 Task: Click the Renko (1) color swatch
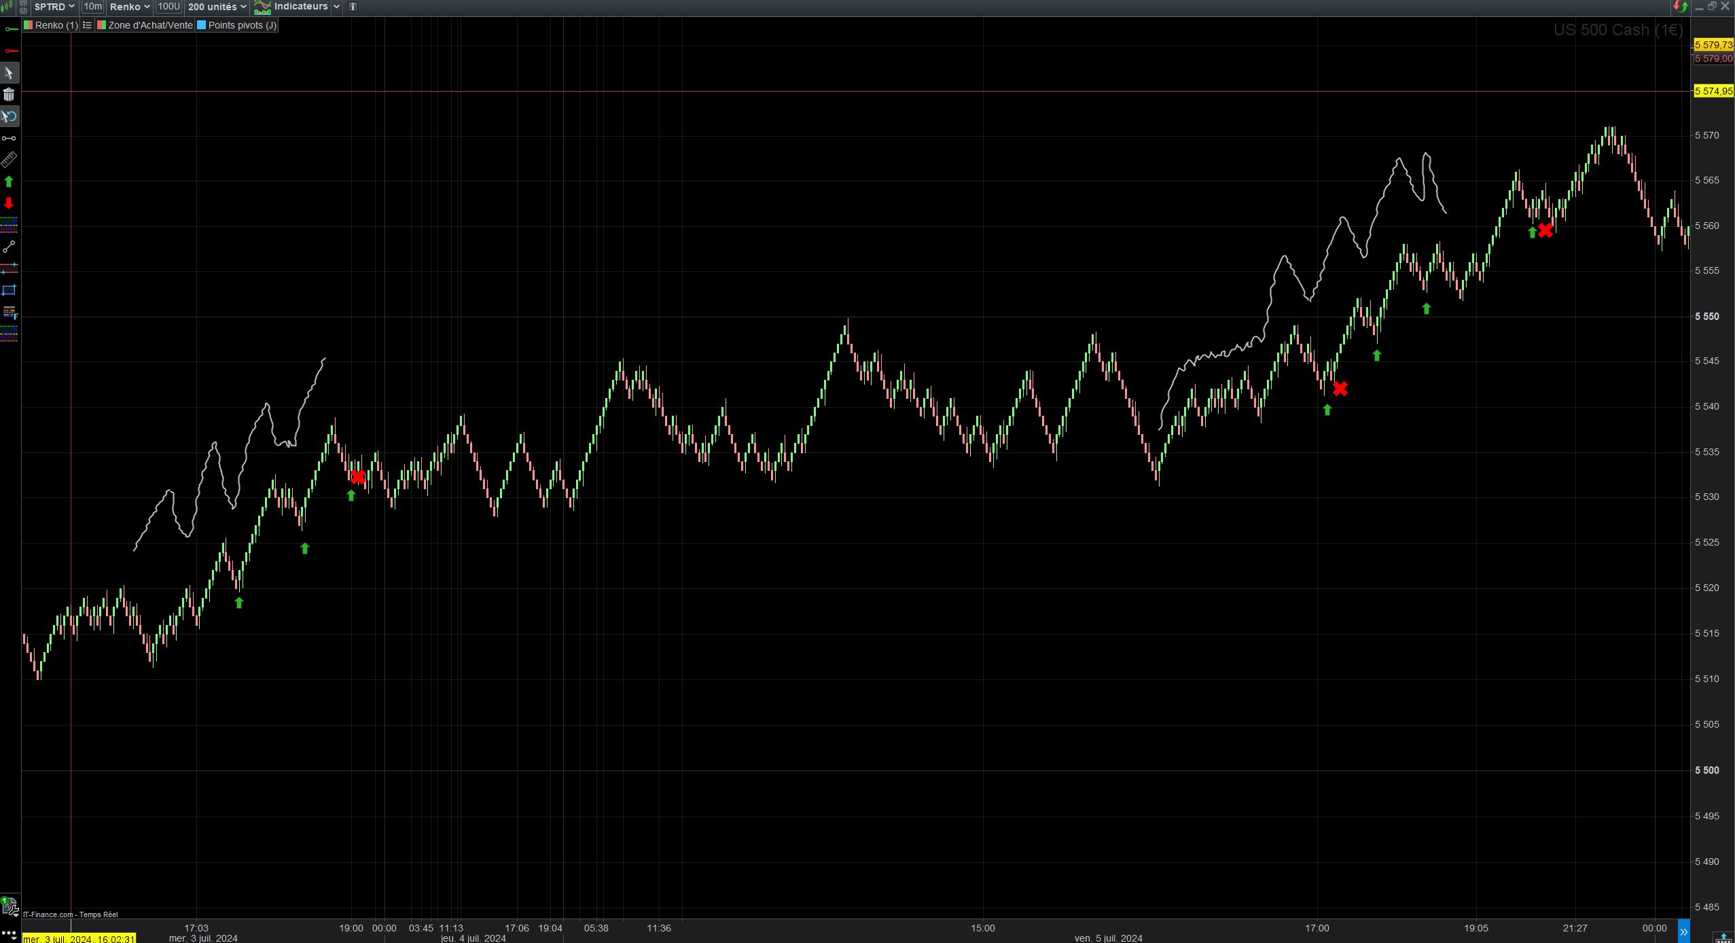pyautogui.click(x=29, y=25)
